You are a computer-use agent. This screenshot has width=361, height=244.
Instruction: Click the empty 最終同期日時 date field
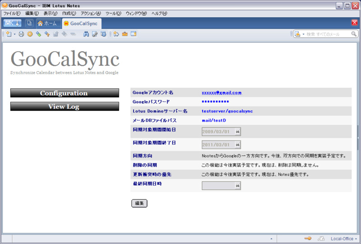pyautogui.click(x=218, y=185)
